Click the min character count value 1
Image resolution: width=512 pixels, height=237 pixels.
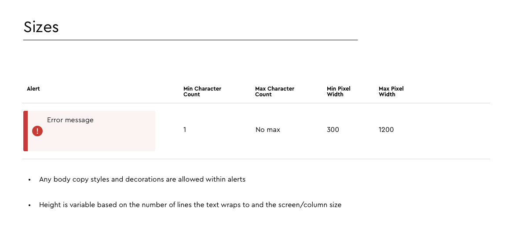[185, 130]
